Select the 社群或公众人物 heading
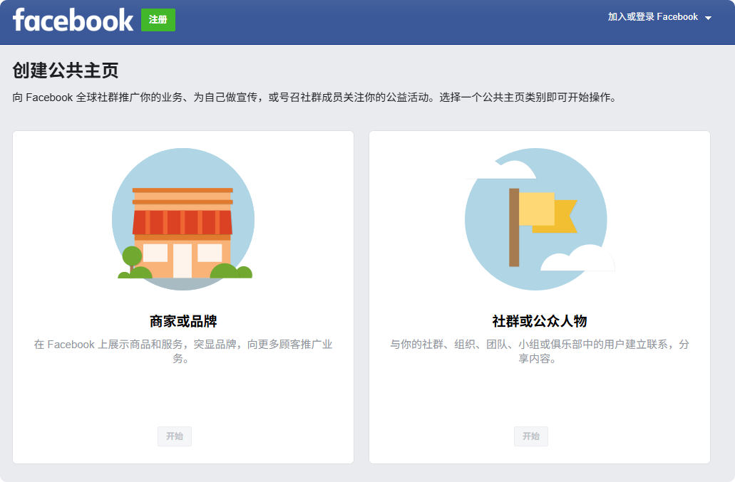 tap(540, 322)
